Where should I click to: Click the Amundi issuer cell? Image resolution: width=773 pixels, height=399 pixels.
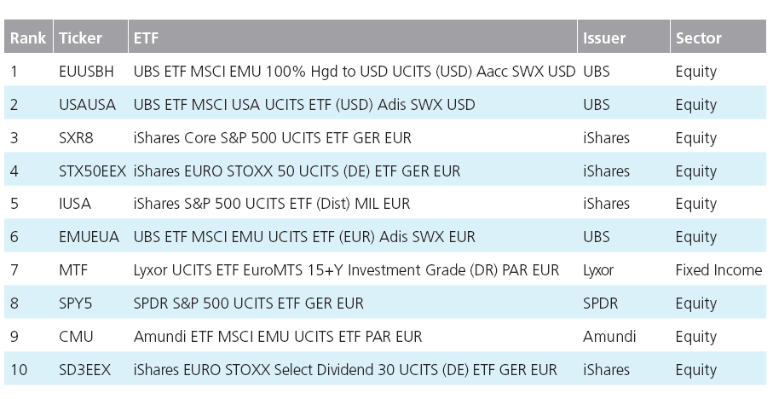coord(609,337)
